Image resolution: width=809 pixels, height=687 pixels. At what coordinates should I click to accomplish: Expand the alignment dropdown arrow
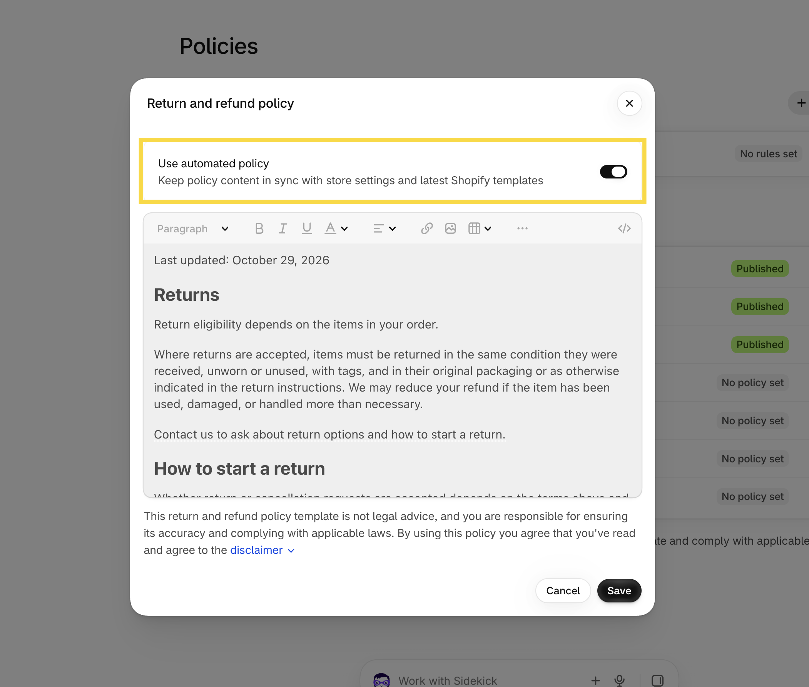click(x=393, y=229)
